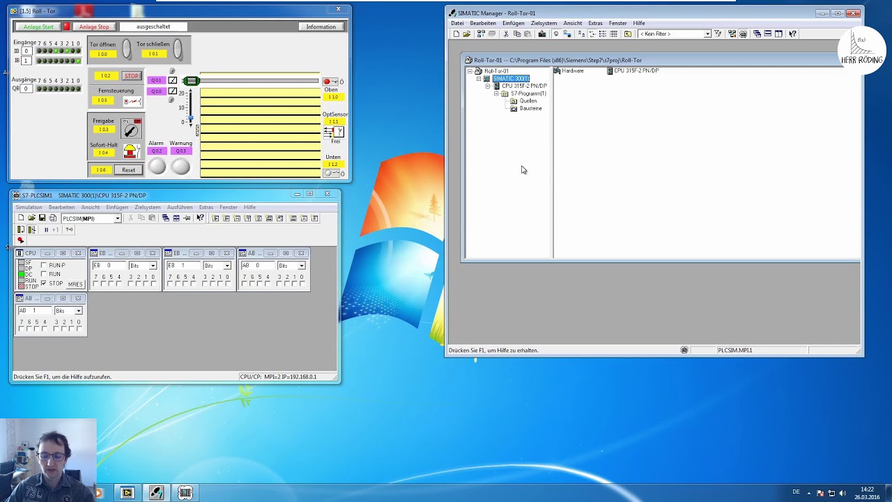This screenshot has width=892, height=502.
Task: Toggle bit 0 checkbox of EB 0
Action: coord(153,284)
